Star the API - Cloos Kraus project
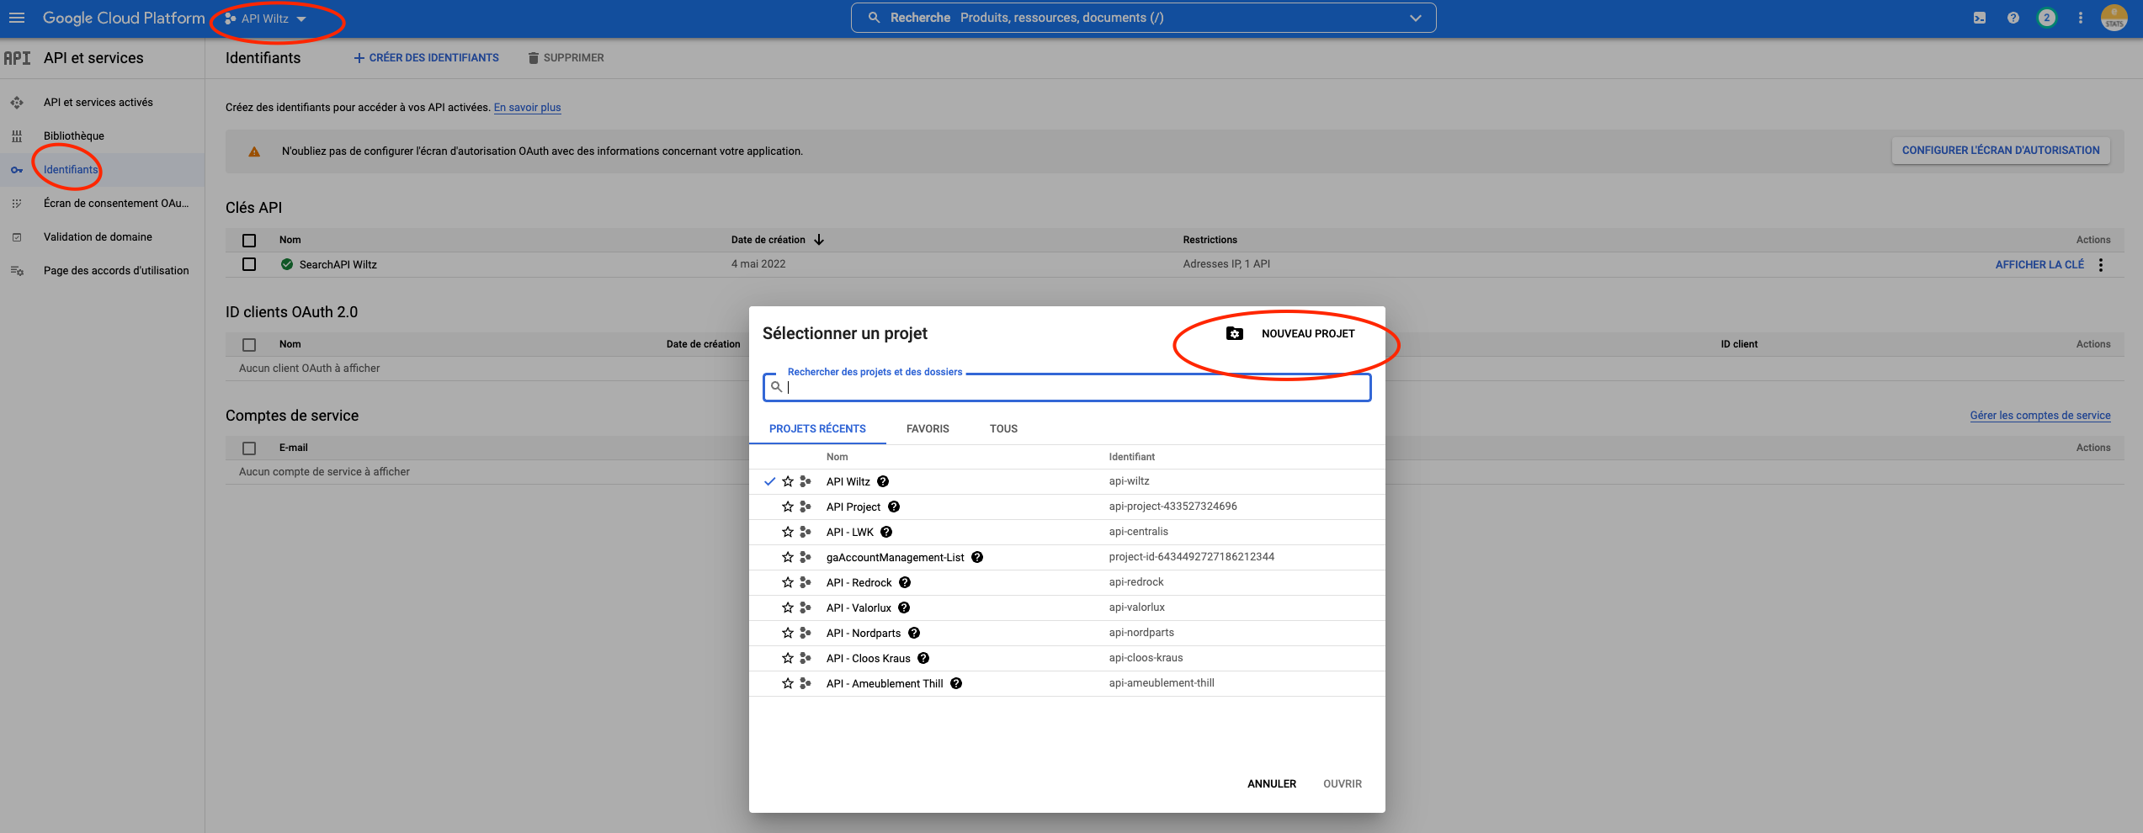 tap(788, 658)
